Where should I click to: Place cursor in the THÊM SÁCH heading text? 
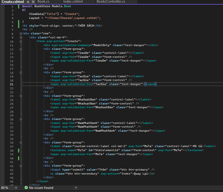pos(86,26)
